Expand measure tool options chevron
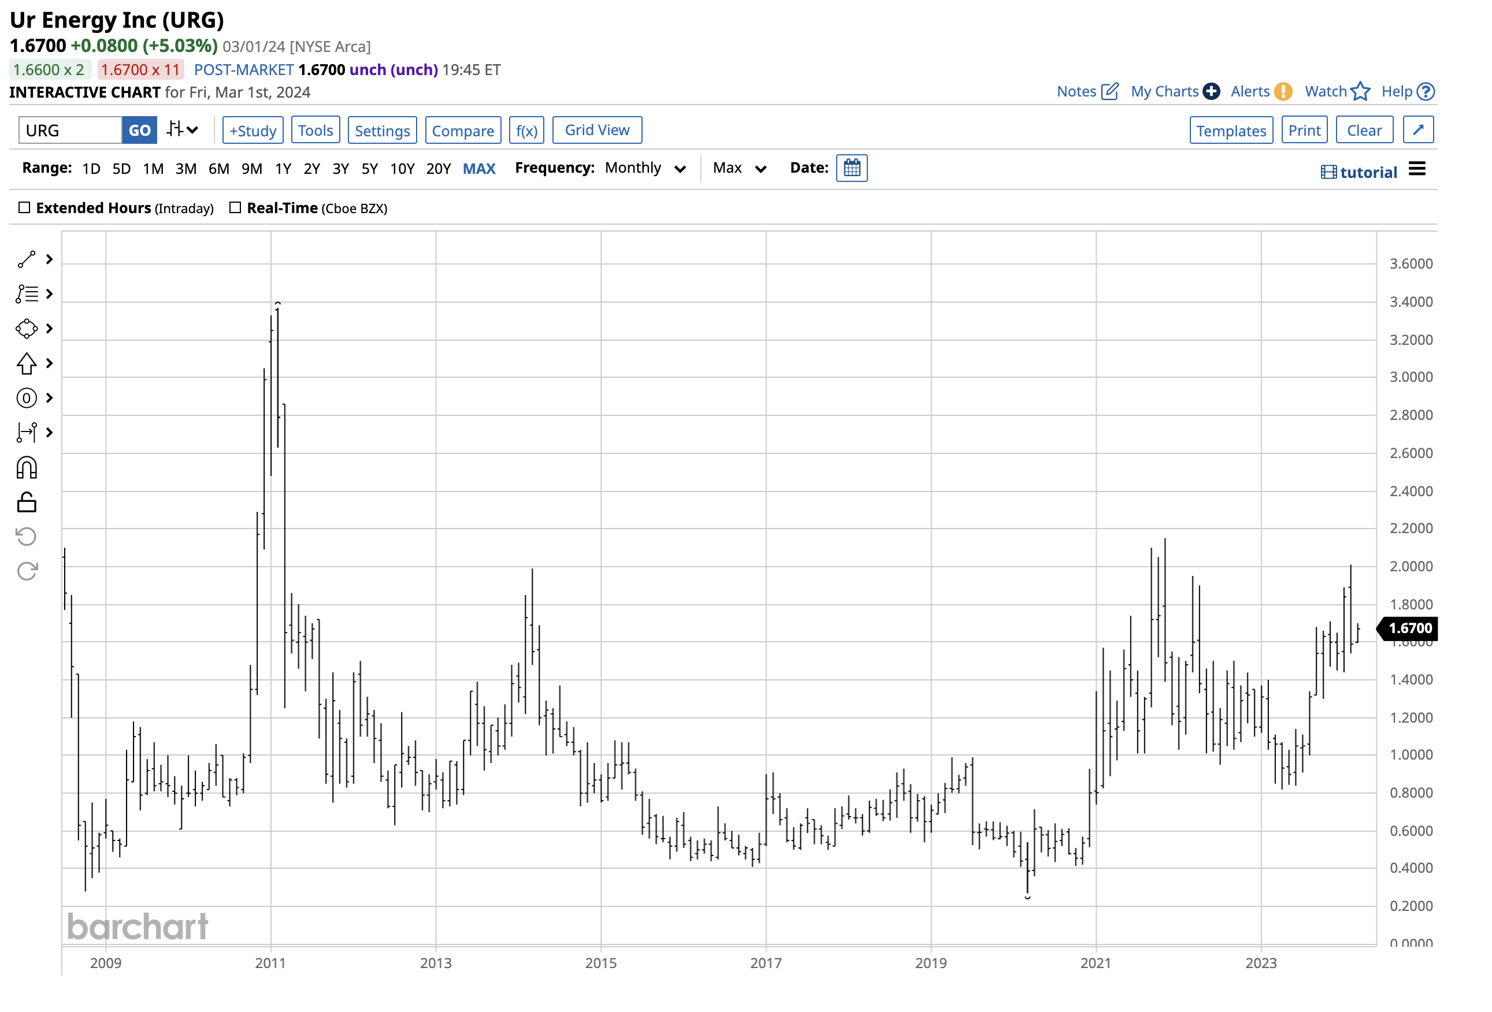 50,433
